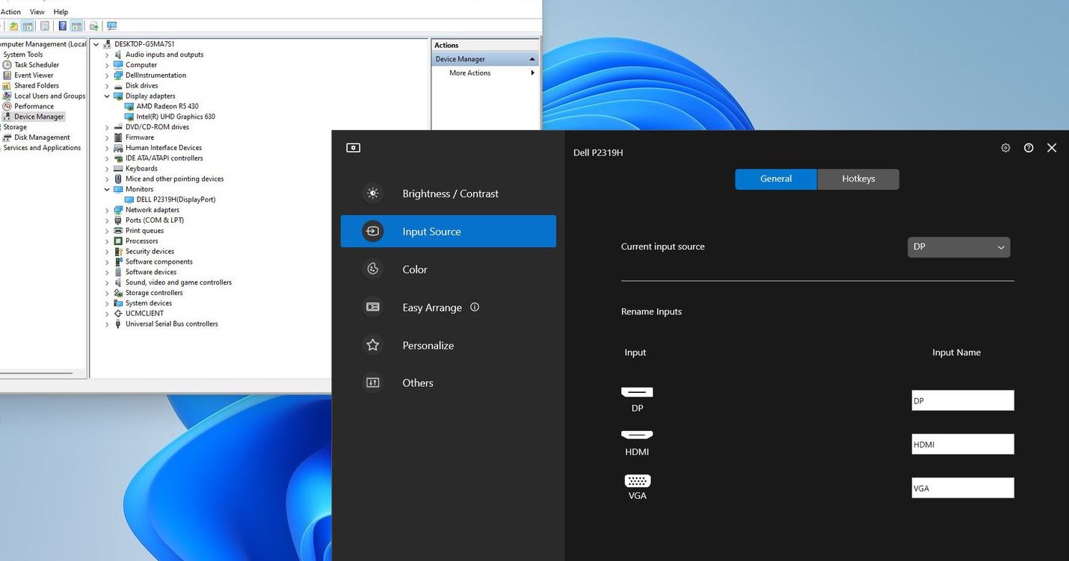
Task: Click Show/Hide Action Pane toolbar icon
Action: tap(76, 26)
